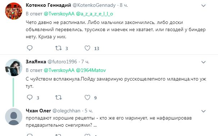View Чхан Олег's default avatar

point(14,117)
